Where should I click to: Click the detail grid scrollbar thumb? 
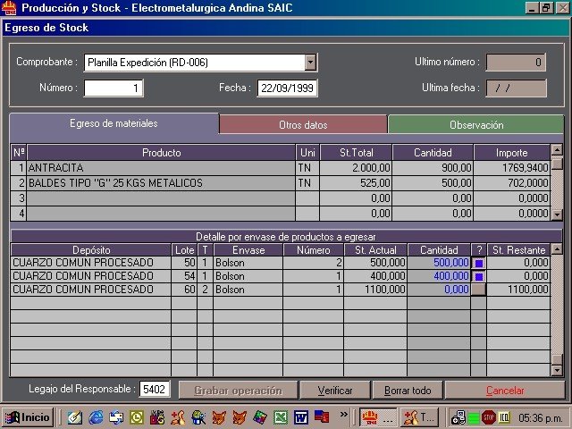[557, 359]
